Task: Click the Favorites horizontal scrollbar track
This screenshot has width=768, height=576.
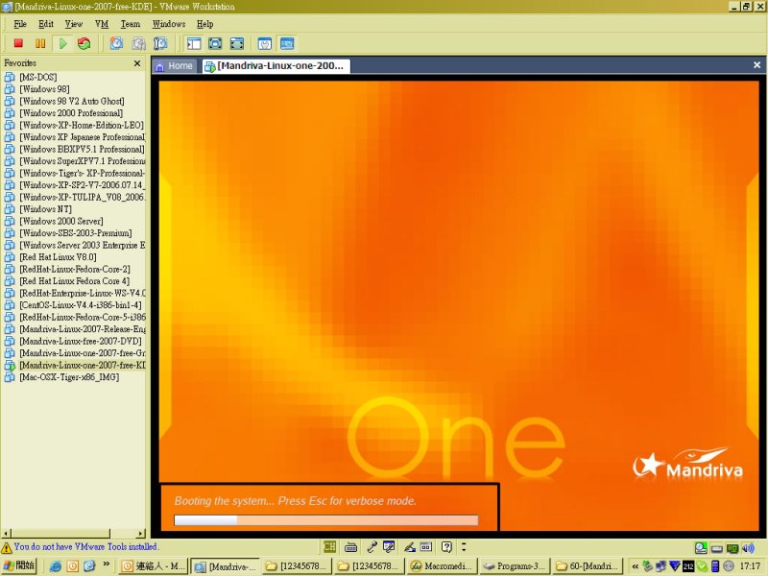Action: click(74, 533)
